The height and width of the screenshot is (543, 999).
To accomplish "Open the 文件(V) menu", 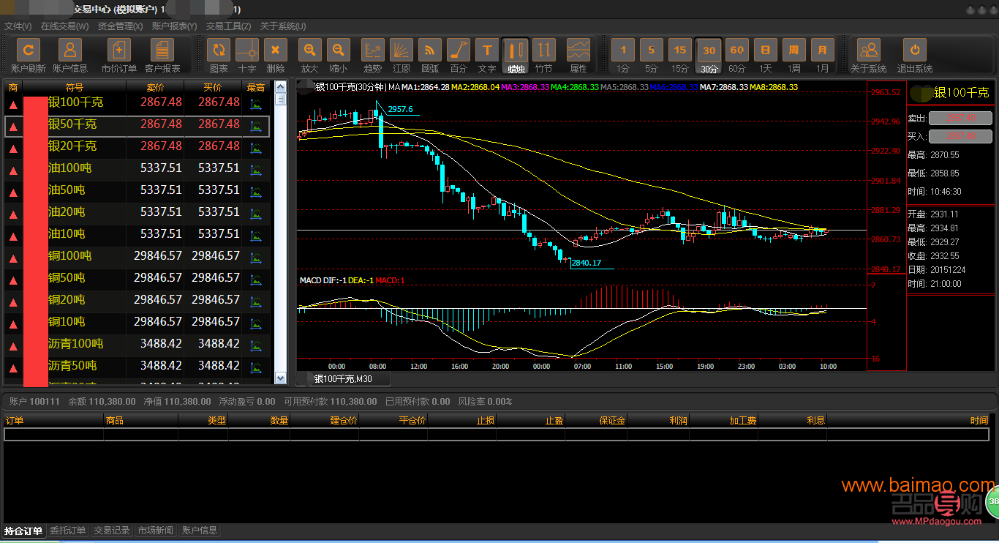I will (x=18, y=26).
